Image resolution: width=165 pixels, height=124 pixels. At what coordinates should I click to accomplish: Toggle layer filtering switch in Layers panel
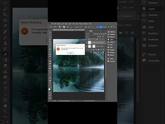(x=106, y=33)
